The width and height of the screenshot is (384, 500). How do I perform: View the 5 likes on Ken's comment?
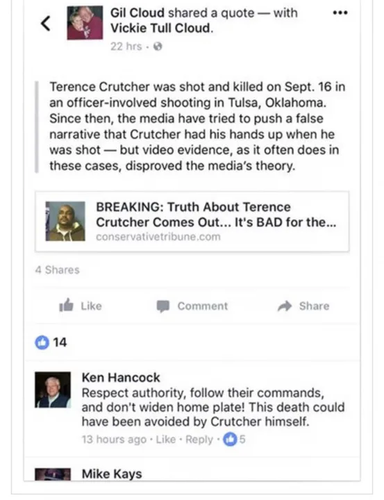tap(234, 439)
